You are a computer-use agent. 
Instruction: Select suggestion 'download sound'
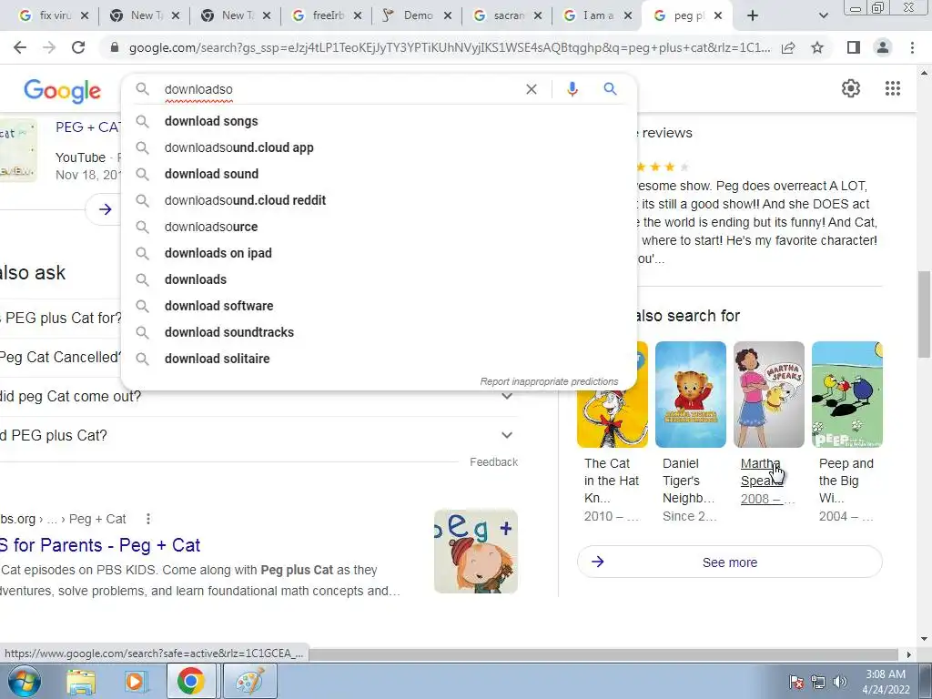coord(379,174)
